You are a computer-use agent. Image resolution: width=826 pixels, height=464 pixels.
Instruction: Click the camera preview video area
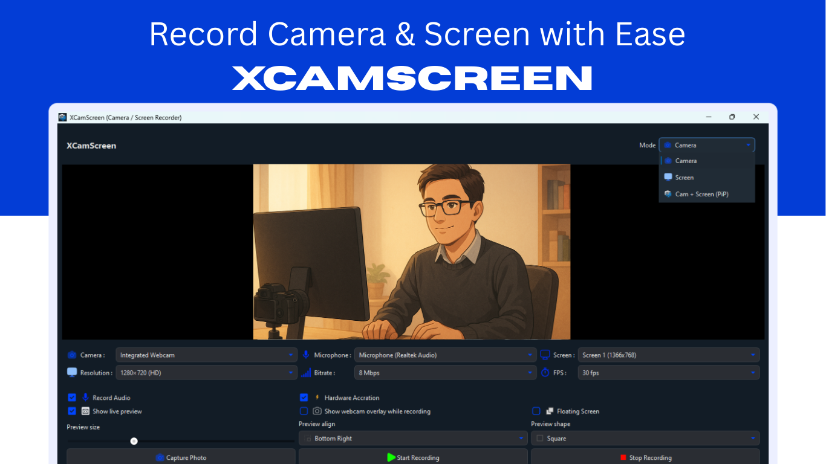tap(412, 252)
